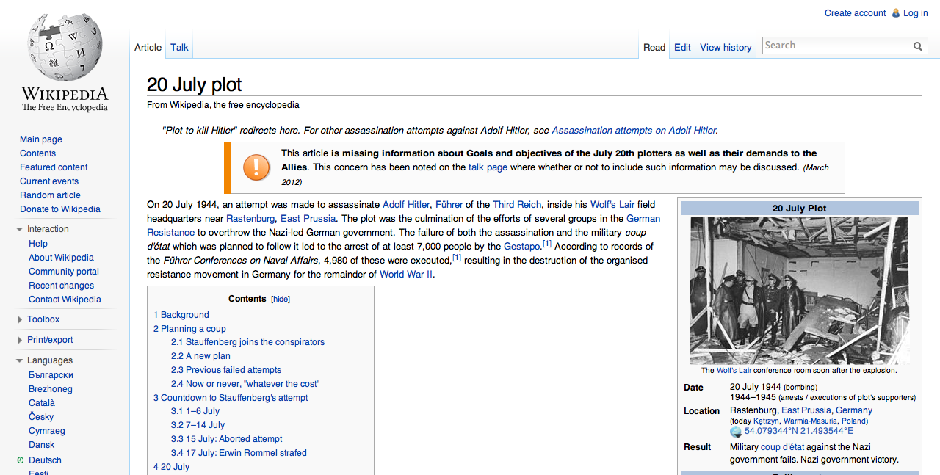940x475 pixels.
Task: Click the search magnifier icon
Action: click(x=918, y=46)
